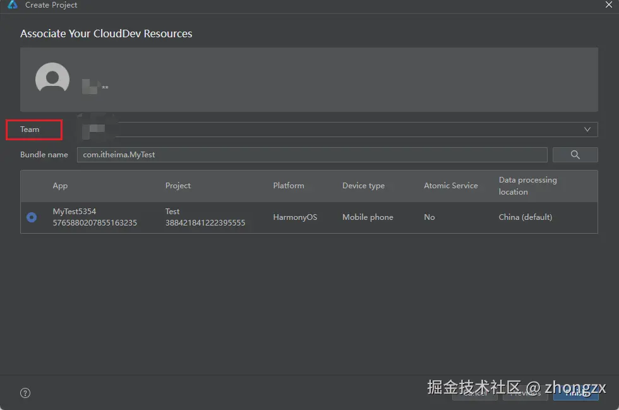This screenshot has width=619, height=410.
Task: Expand the Team dropdown arrow
Action: tap(587, 130)
